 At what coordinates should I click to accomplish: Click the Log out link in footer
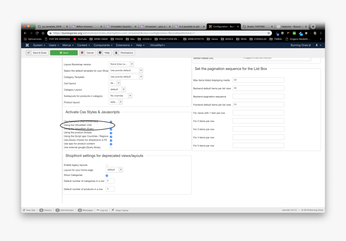tap(102, 210)
